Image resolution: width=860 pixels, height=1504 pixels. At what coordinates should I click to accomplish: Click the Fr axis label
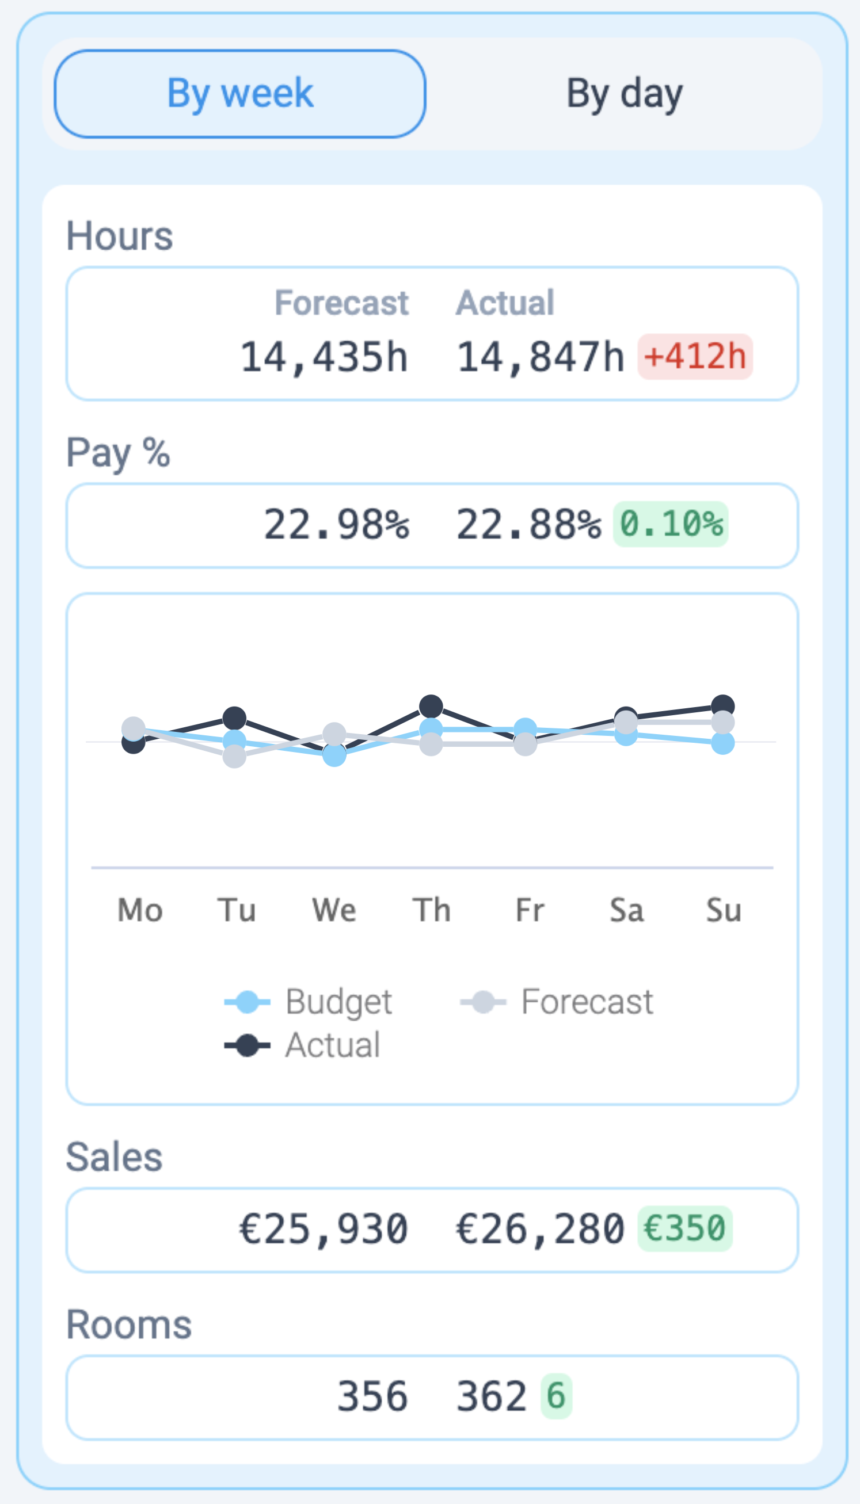(x=530, y=910)
